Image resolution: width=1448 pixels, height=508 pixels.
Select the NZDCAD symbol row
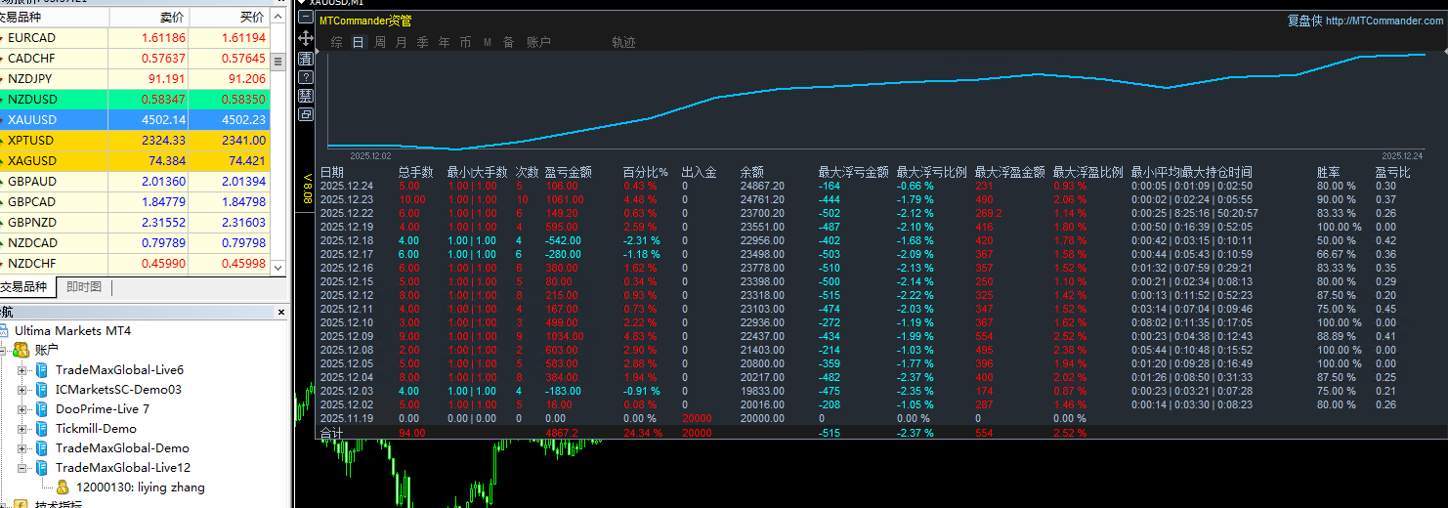(x=135, y=243)
